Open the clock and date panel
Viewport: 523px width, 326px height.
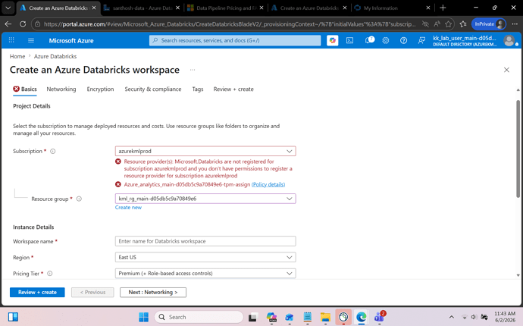[x=505, y=317]
